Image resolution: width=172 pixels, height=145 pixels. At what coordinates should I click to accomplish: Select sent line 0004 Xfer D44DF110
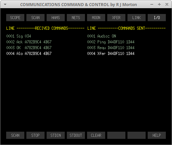tap(111, 54)
